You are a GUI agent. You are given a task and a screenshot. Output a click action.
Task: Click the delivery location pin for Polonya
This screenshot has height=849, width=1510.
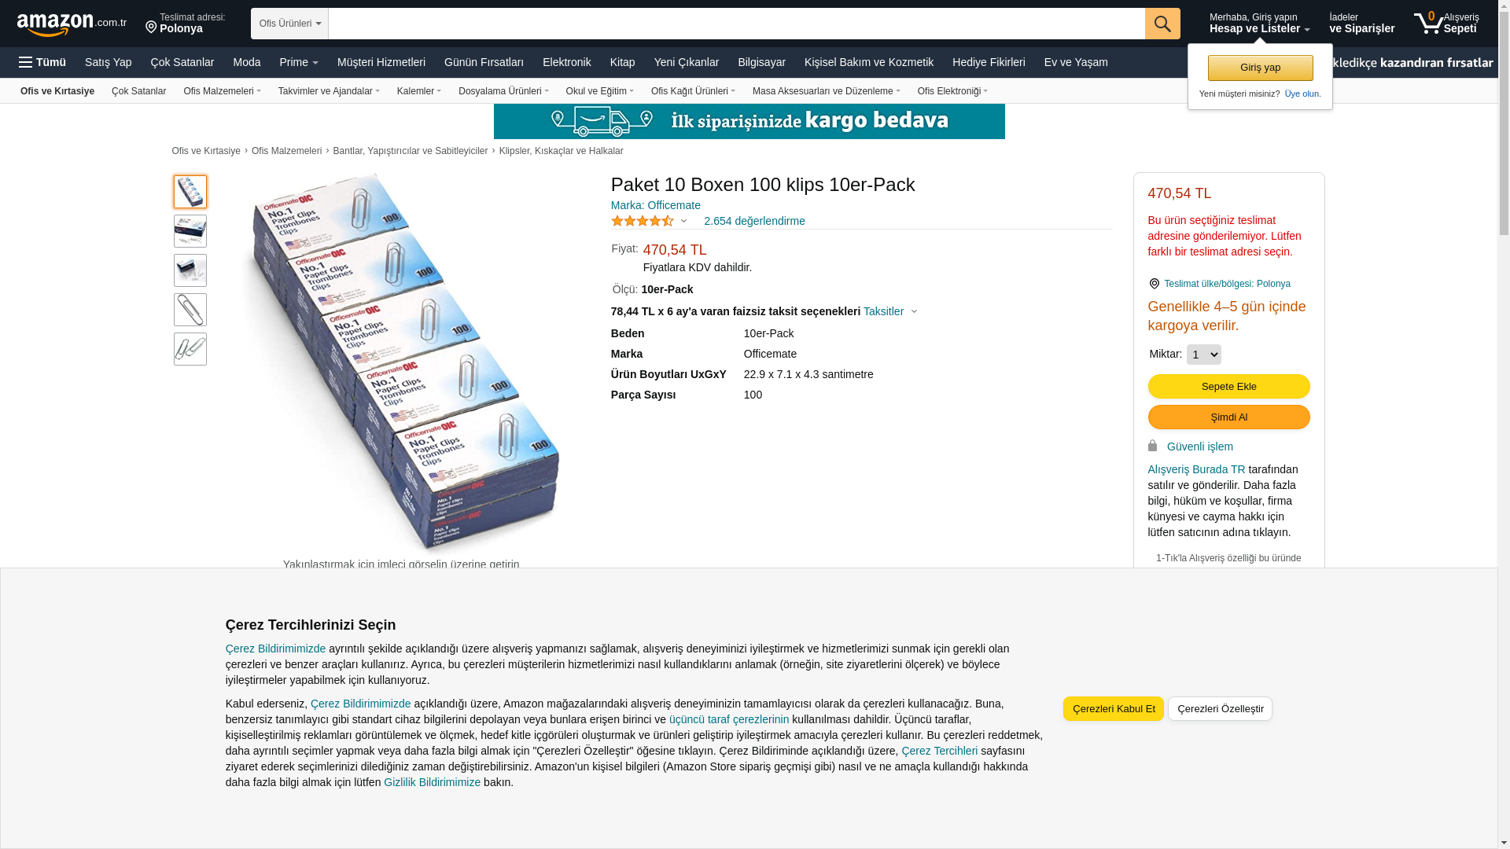151,28
